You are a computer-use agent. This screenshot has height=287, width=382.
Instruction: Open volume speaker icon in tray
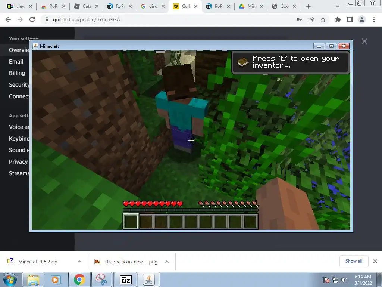(344, 280)
